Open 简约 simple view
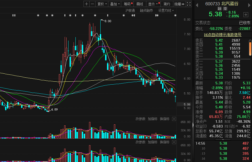 tap(167, 4)
